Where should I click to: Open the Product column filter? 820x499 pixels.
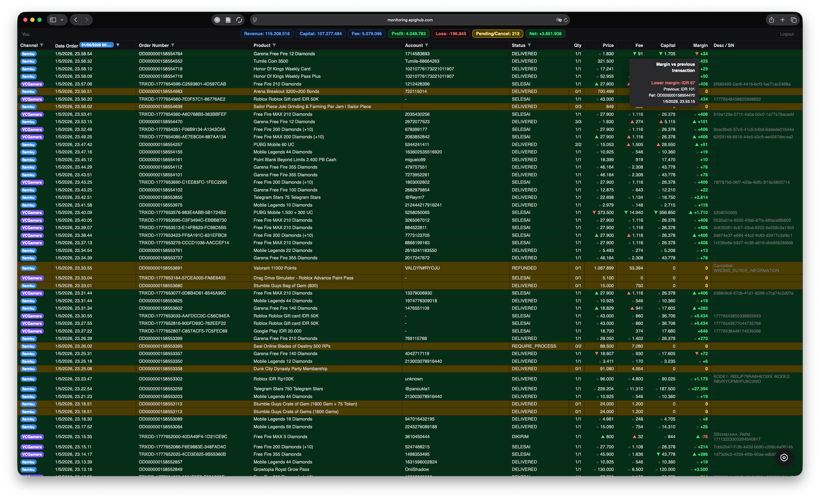[274, 45]
